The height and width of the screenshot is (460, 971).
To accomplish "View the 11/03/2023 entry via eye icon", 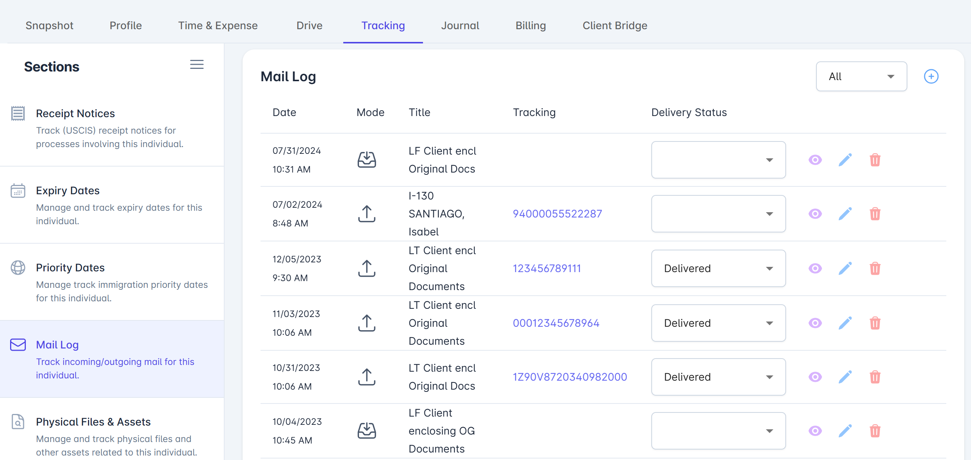I will (815, 323).
